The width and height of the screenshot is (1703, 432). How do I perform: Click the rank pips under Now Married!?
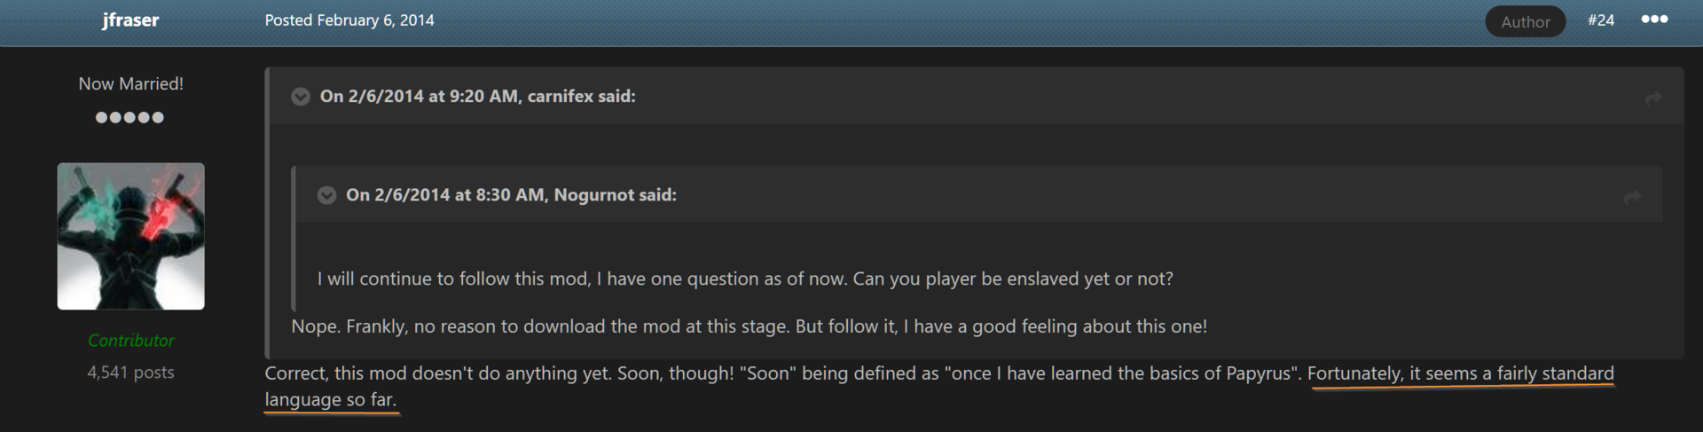(x=130, y=117)
